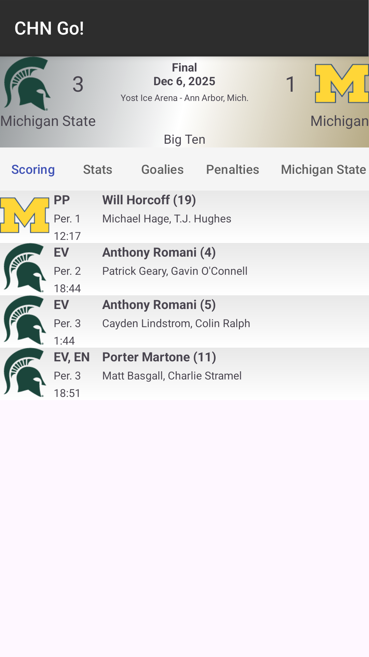Tap Spartan logo beside Porter Martone goal
The height and width of the screenshot is (657, 369).
click(25, 373)
